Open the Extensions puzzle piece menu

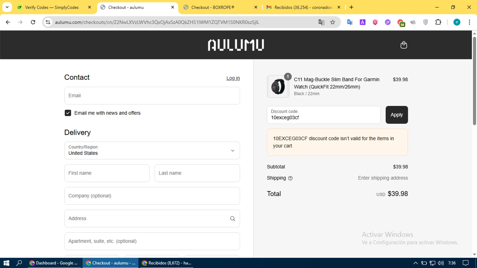click(x=438, y=22)
